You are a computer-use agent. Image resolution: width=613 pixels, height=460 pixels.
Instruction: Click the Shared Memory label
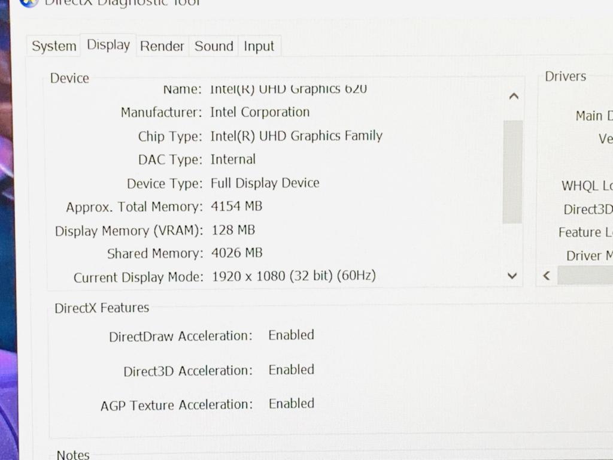point(155,254)
